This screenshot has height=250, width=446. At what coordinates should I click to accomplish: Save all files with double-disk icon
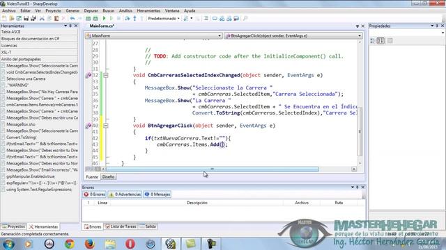pos(33,19)
